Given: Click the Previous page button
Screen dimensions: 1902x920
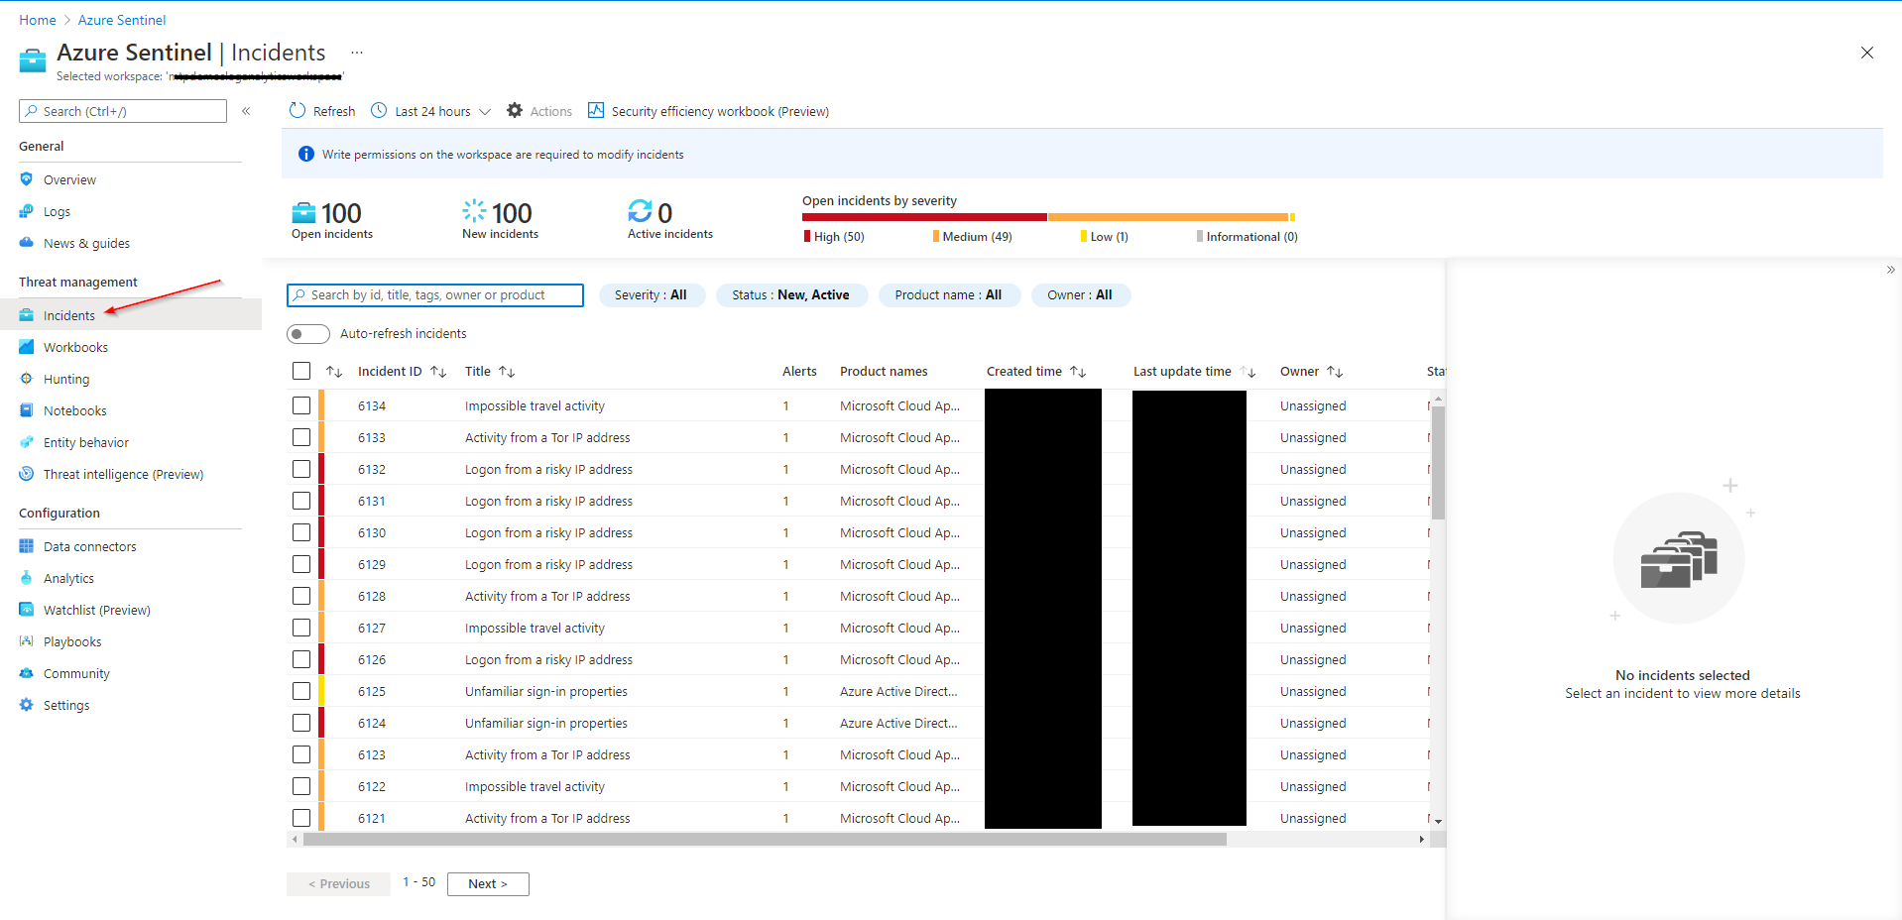Looking at the screenshot, I should point(338,884).
